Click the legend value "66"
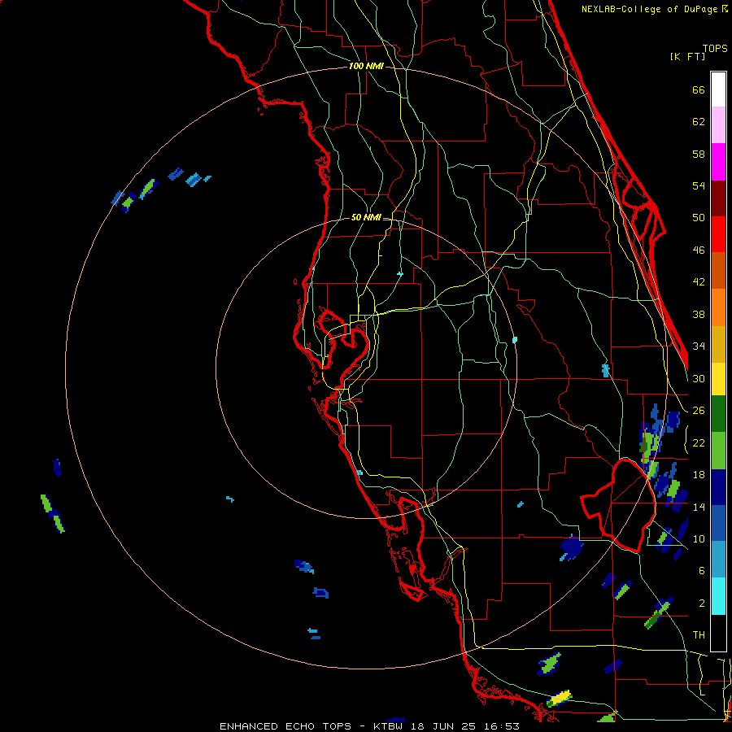This screenshot has height=732, width=732. coord(699,90)
